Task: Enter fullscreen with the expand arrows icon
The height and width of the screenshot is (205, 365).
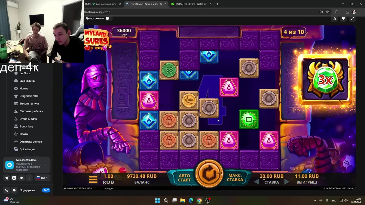Action: tap(352, 19)
